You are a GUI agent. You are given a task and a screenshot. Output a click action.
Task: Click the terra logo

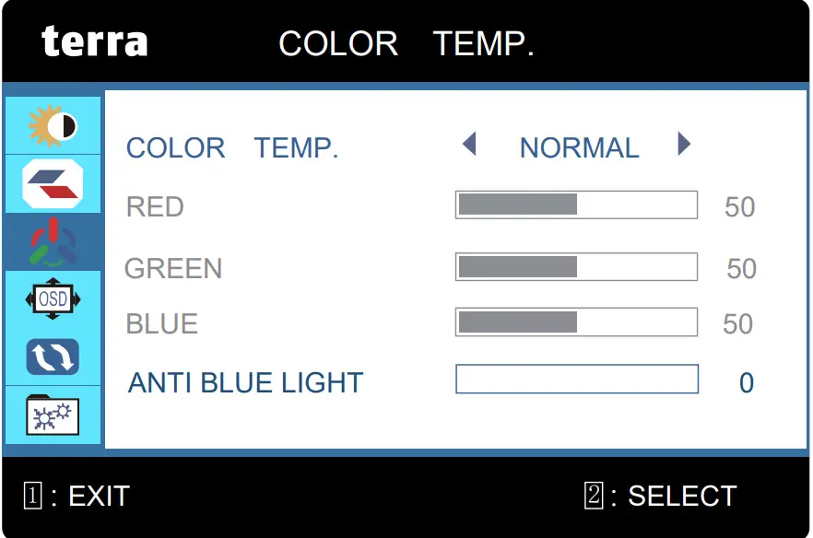pyautogui.click(x=94, y=41)
